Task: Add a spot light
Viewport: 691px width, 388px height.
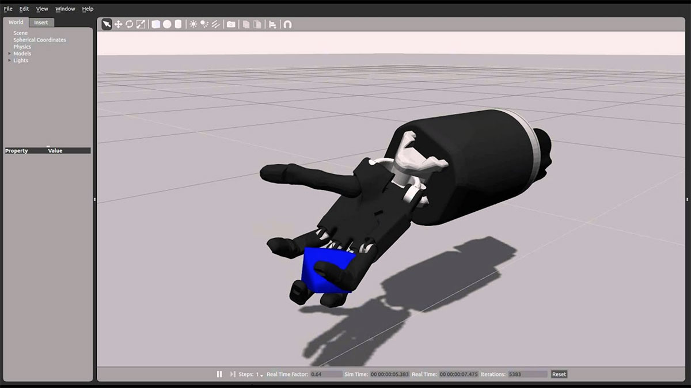Action: tap(204, 24)
